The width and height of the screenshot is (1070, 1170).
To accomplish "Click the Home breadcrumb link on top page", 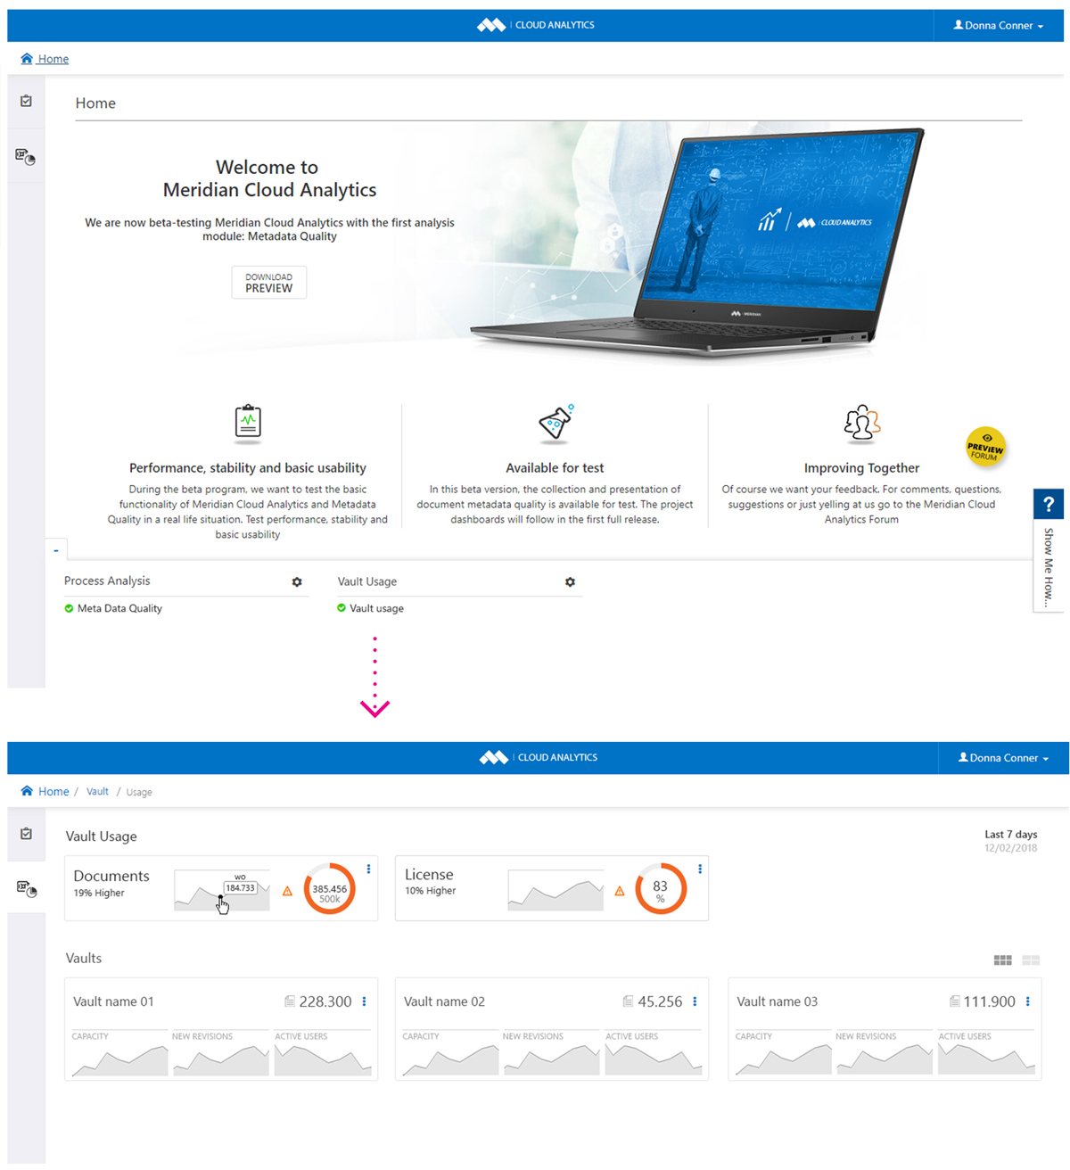I will tap(53, 59).
